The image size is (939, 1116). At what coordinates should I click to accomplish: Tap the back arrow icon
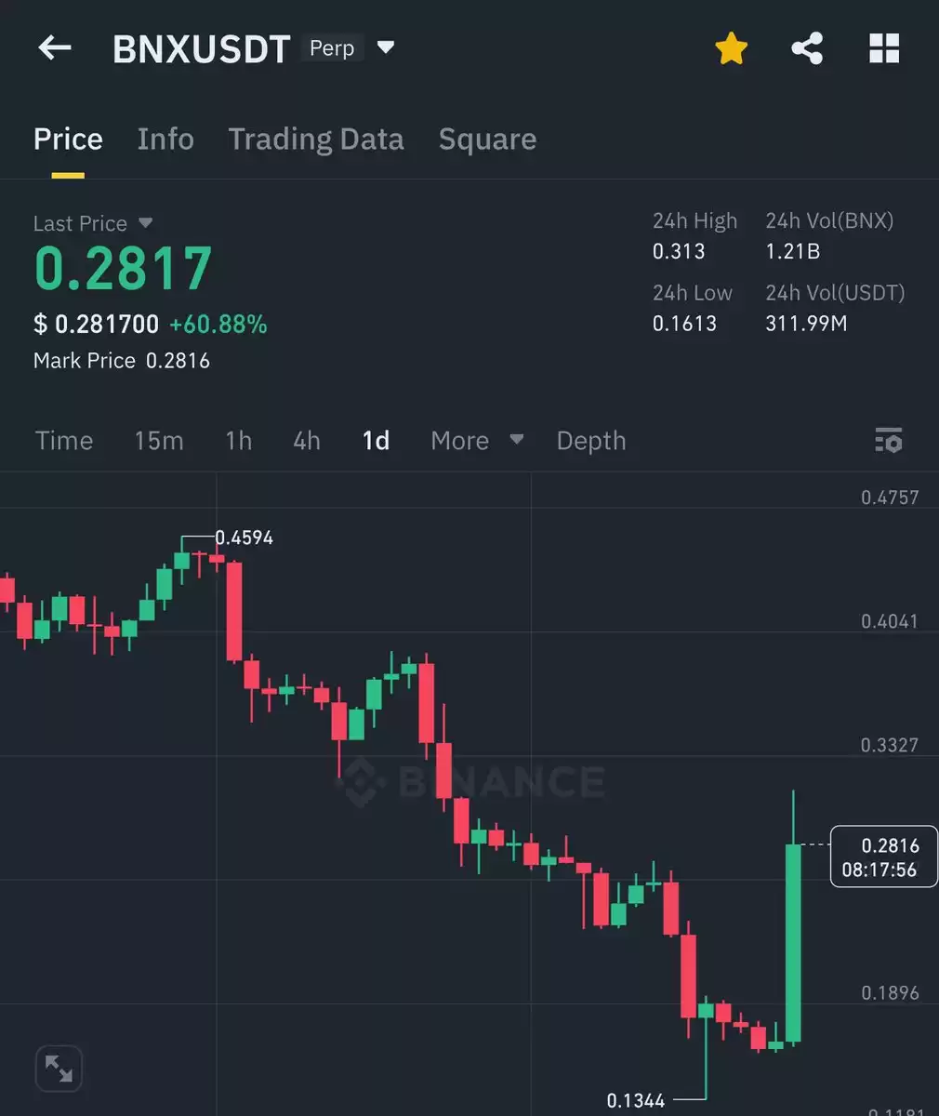(55, 47)
